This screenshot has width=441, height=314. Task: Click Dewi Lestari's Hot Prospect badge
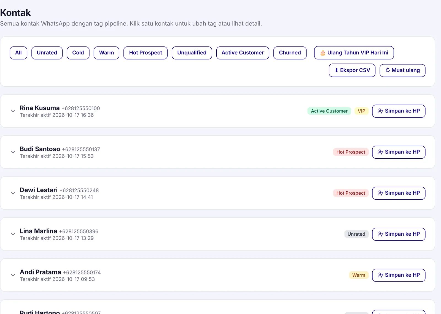click(351, 193)
